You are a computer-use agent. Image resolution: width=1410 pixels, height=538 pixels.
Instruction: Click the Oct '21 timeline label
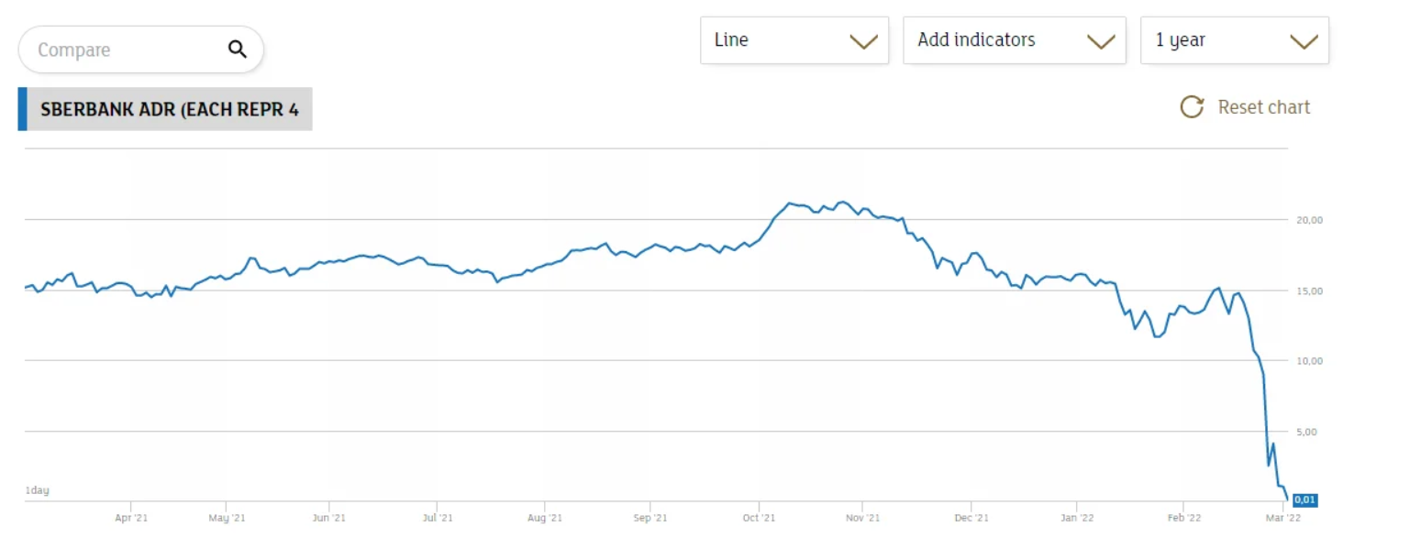click(759, 518)
